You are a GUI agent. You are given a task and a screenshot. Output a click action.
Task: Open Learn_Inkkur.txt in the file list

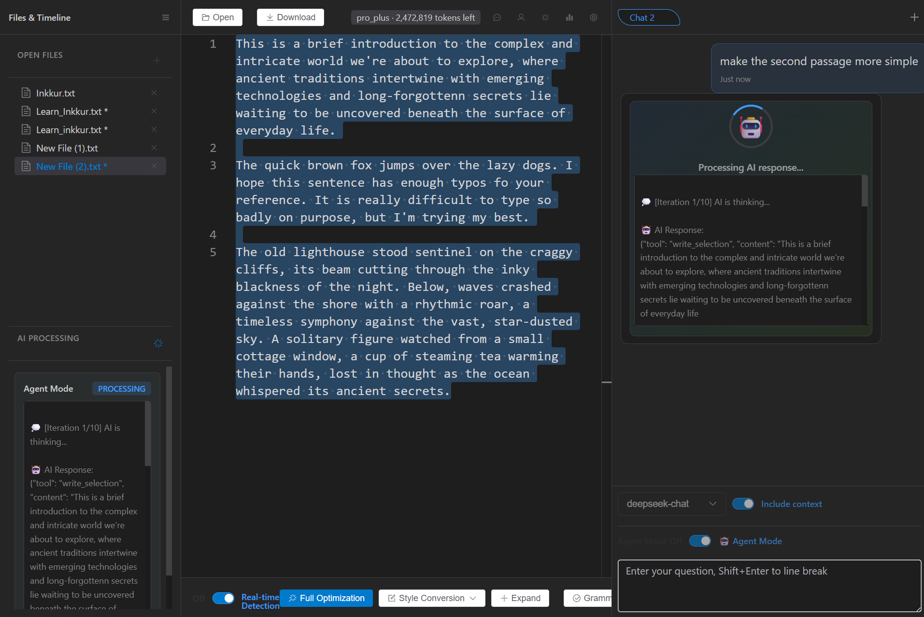pos(90,111)
